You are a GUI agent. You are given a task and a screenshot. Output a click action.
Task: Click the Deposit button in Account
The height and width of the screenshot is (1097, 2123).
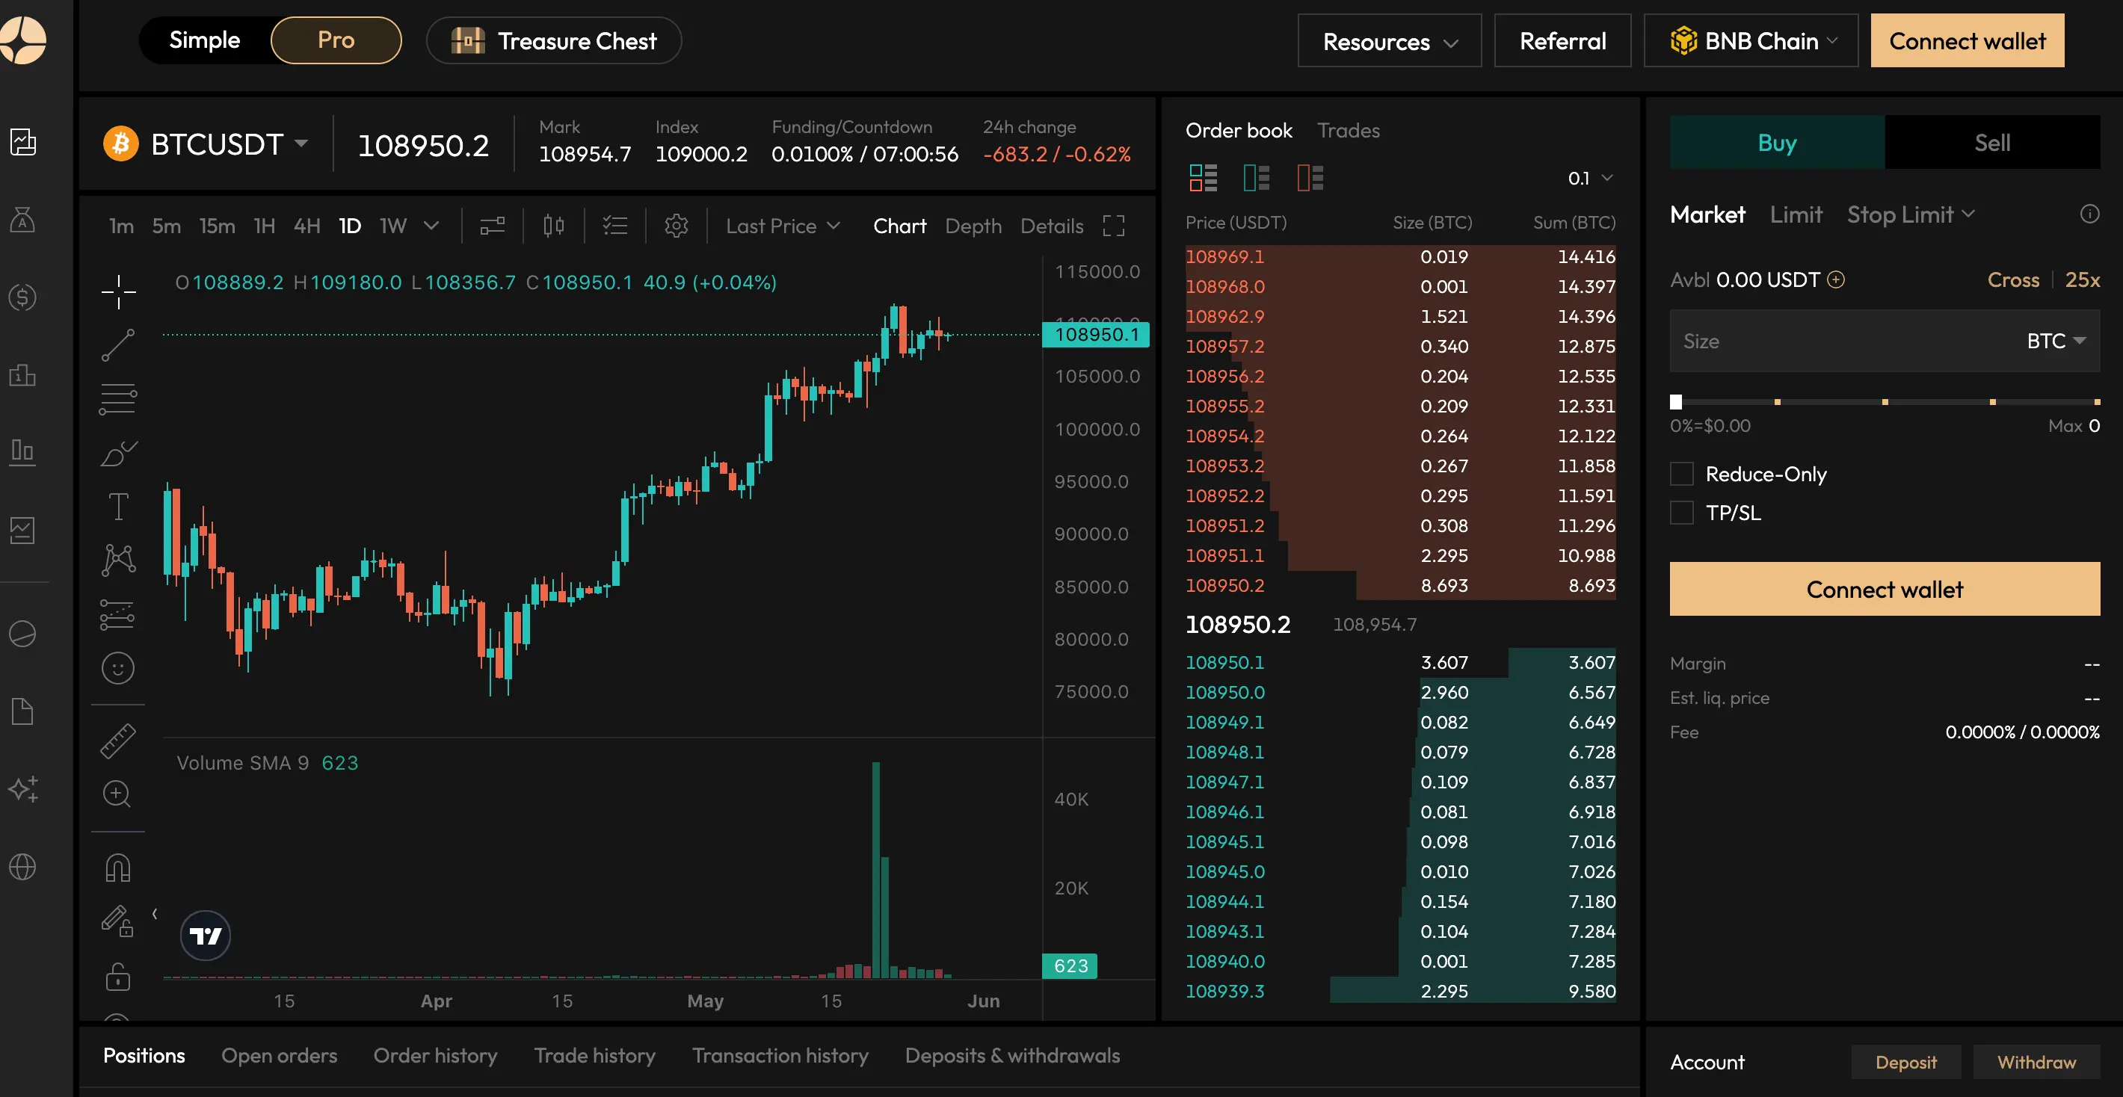pos(1905,1063)
